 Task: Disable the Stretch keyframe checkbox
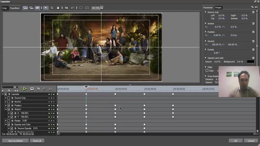(x=9, y=109)
